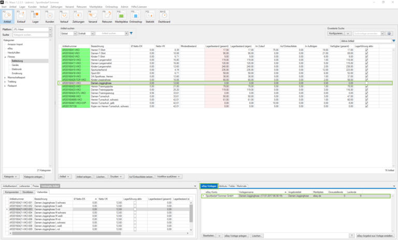398x240 pixels.
Task: Open the Dashboard from the toolbar
Action: (164, 17)
